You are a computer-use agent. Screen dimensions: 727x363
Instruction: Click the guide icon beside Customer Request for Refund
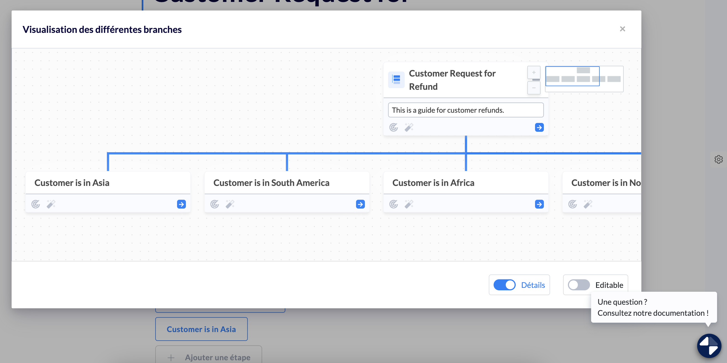(x=396, y=80)
